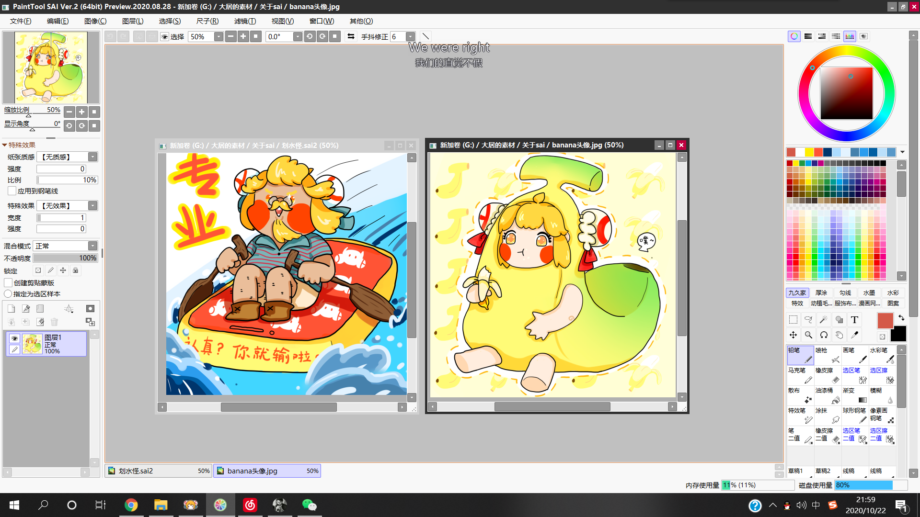
Task: Swap foreground and background colors
Action: pyautogui.click(x=901, y=318)
